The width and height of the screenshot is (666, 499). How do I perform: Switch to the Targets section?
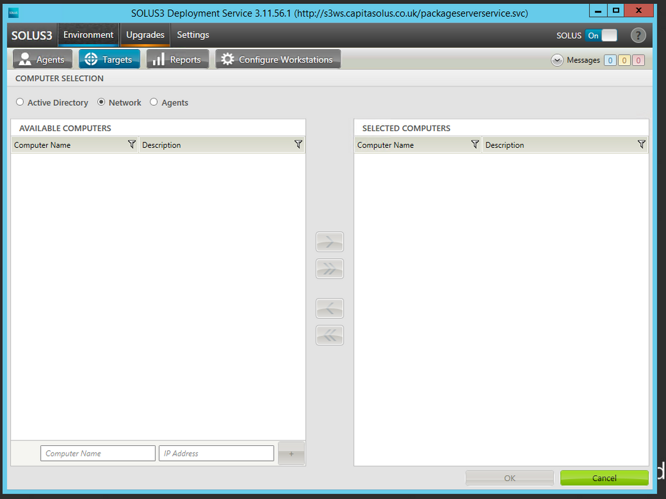tap(109, 59)
